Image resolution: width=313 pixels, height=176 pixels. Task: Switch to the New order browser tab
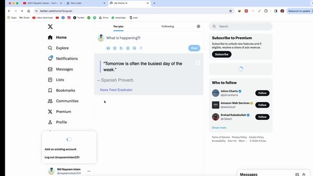(x=86, y=3)
